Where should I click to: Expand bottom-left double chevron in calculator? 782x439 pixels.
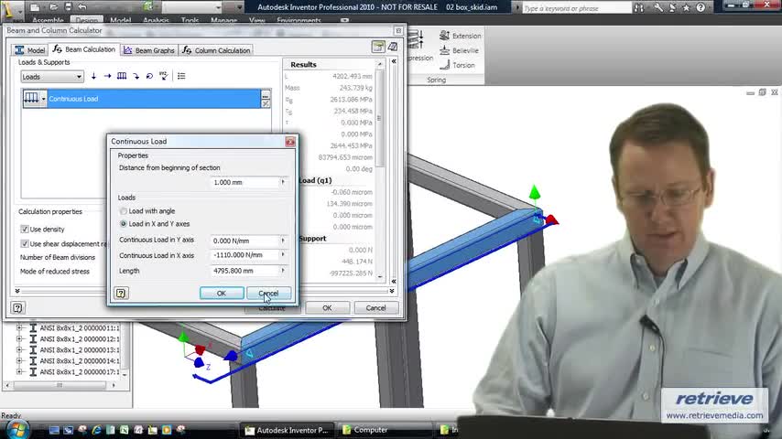point(17,291)
